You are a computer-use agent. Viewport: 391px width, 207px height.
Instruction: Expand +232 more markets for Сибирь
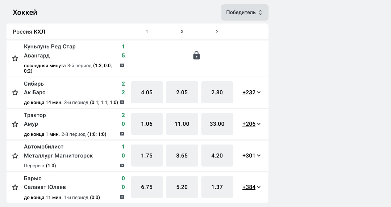pyautogui.click(x=251, y=92)
